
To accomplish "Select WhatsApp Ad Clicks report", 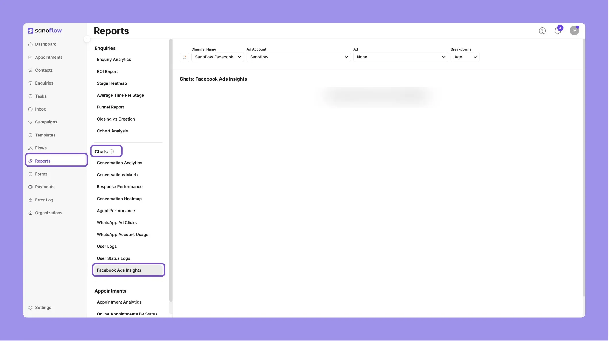I will coord(117,223).
